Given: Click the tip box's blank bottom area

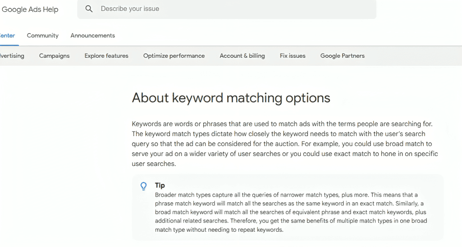Looking at the screenshot, I should [x=288, y=237].
